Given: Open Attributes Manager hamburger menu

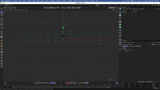Looking at the screenshot, I should click(x=123, y=42).
